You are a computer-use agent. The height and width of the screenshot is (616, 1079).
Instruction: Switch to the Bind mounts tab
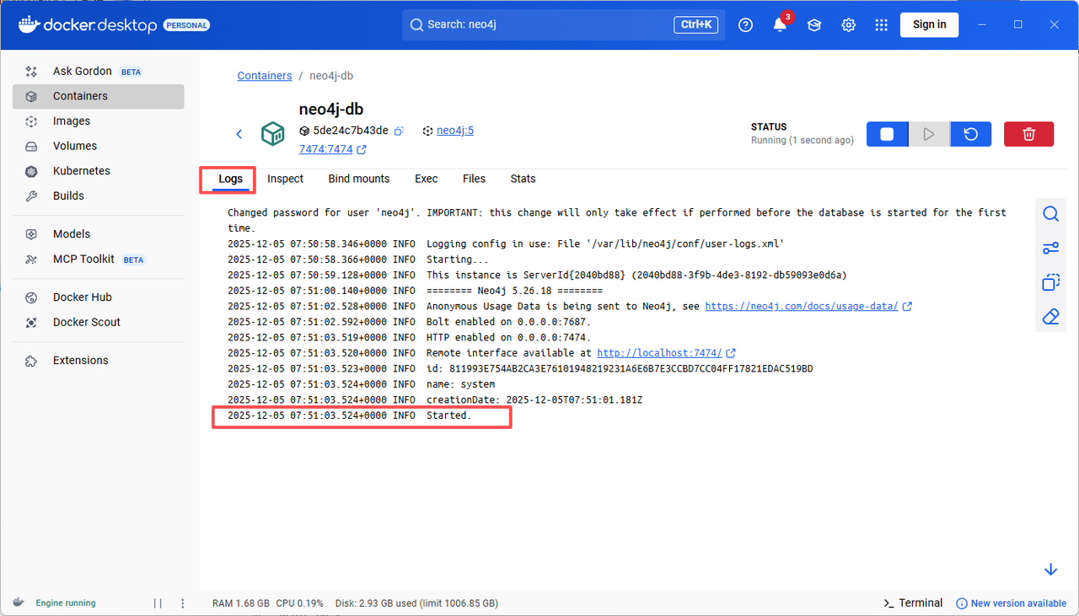pyautogui.click(x=359, y=179)
